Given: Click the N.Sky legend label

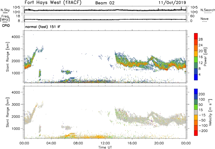Looking at the screenshot, I should [5, 10].
